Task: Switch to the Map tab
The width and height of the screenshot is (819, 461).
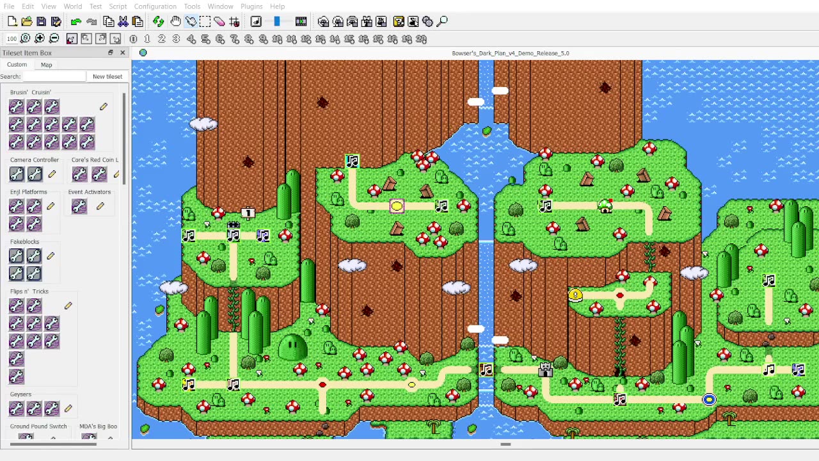Action: (47, 65)
